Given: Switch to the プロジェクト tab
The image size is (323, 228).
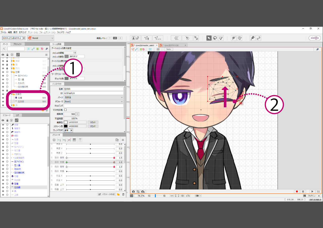Looking at the screenshot, I should pos(17,44).
